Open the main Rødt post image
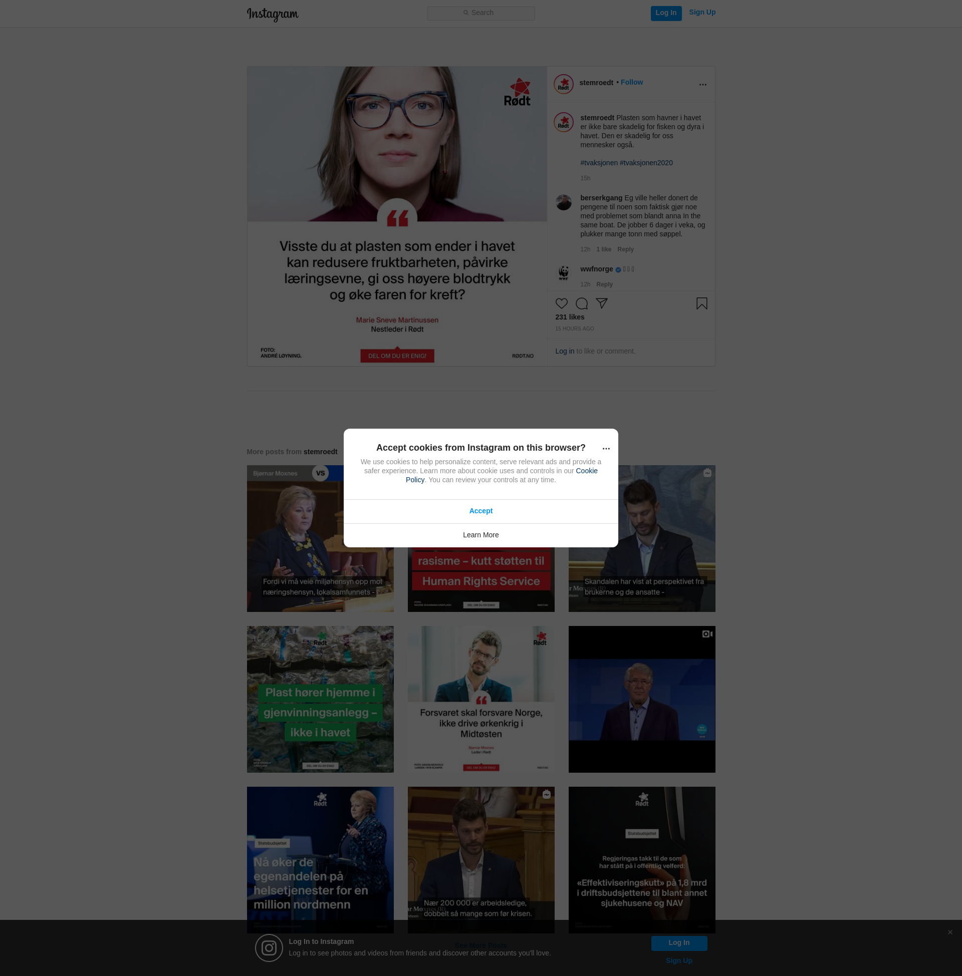Viewport: 962px width, 976px height. pyautogui.click(x=397, y=216)
